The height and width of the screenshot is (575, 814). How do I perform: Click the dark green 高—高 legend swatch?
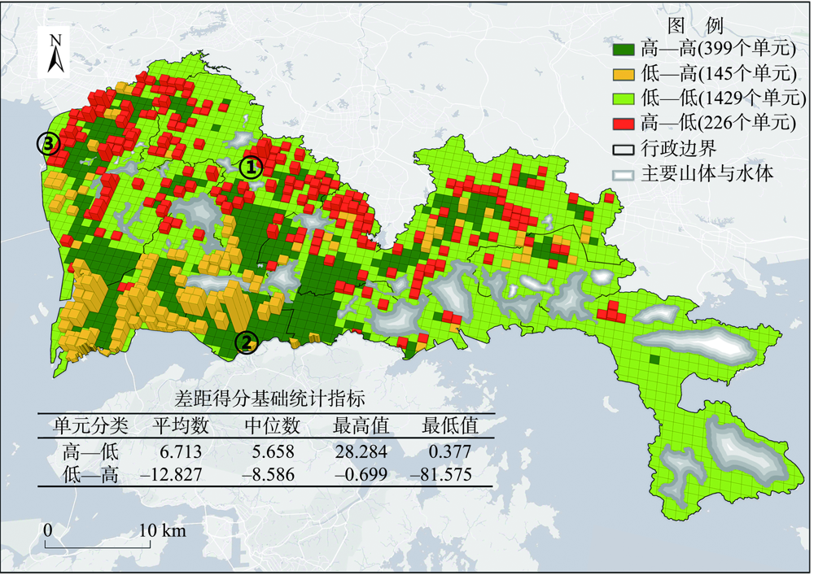624,50
